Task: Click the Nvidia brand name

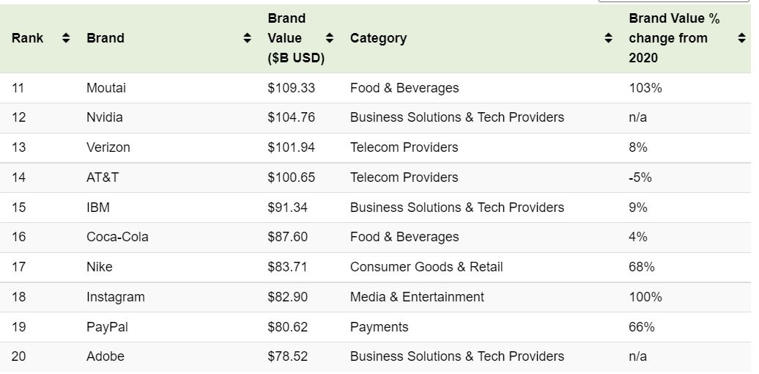Action: (105, 117)
